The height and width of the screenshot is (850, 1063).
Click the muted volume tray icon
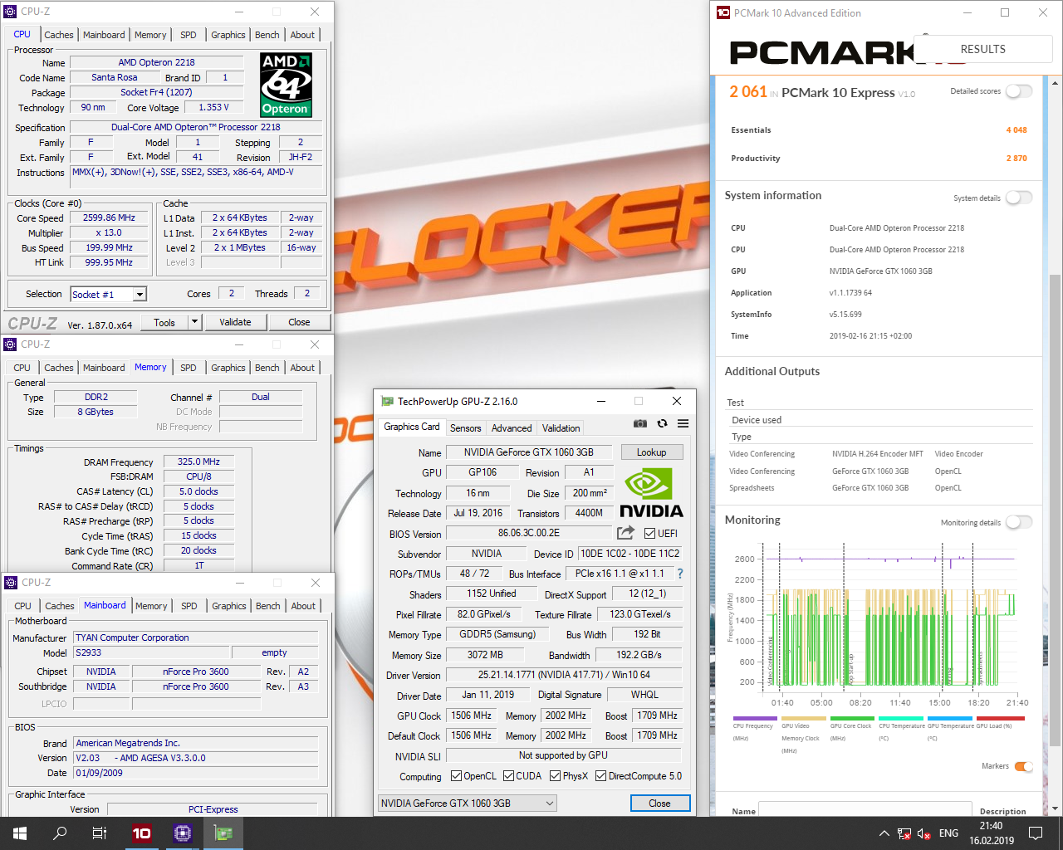click(x=923, y=833)
